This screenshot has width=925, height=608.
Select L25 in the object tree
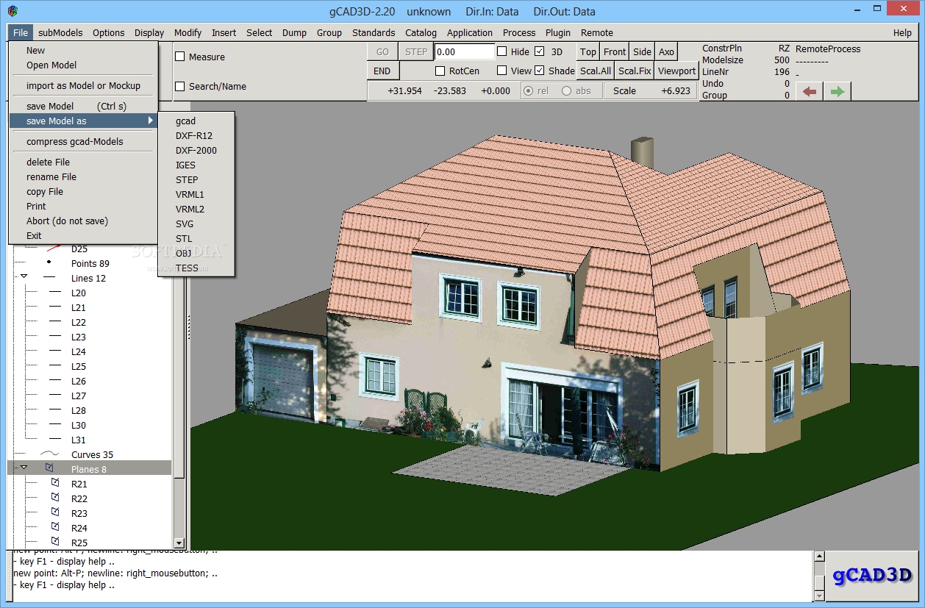[x=79, y=366]
